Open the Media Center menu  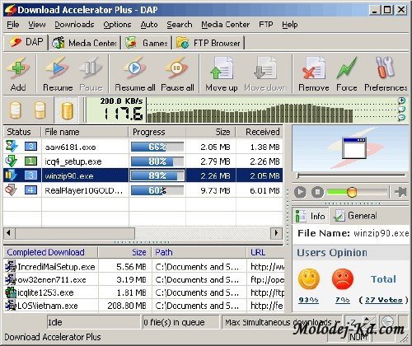coord(226,25)
